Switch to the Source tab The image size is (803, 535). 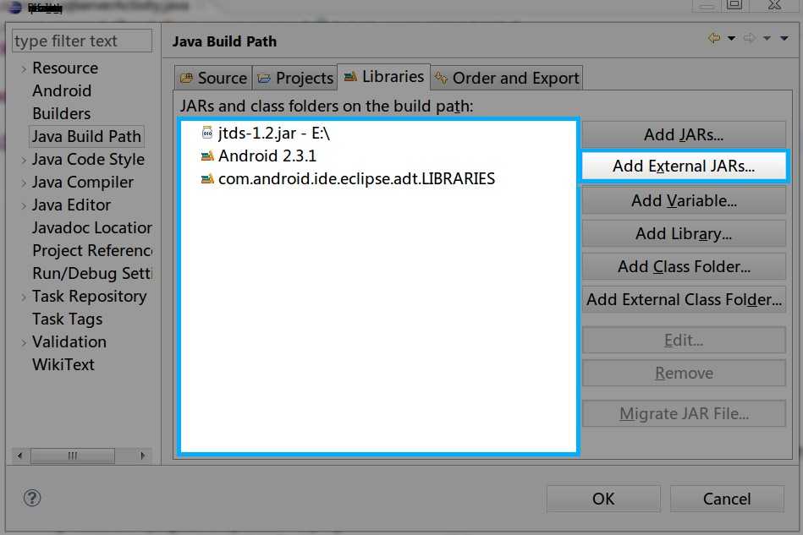tap(213, 78)
